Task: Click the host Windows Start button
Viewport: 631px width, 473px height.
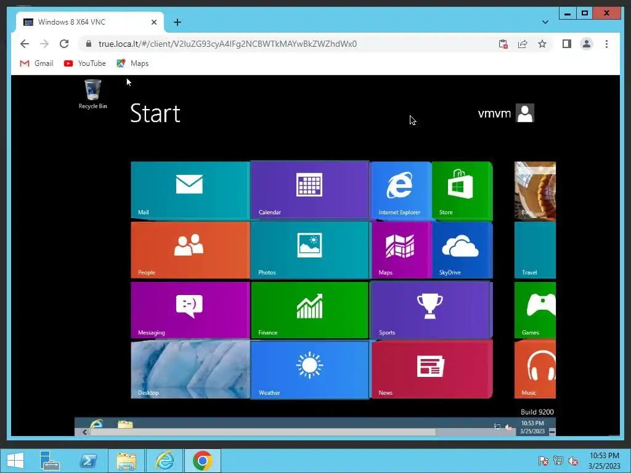Action: tap(15, 461)
